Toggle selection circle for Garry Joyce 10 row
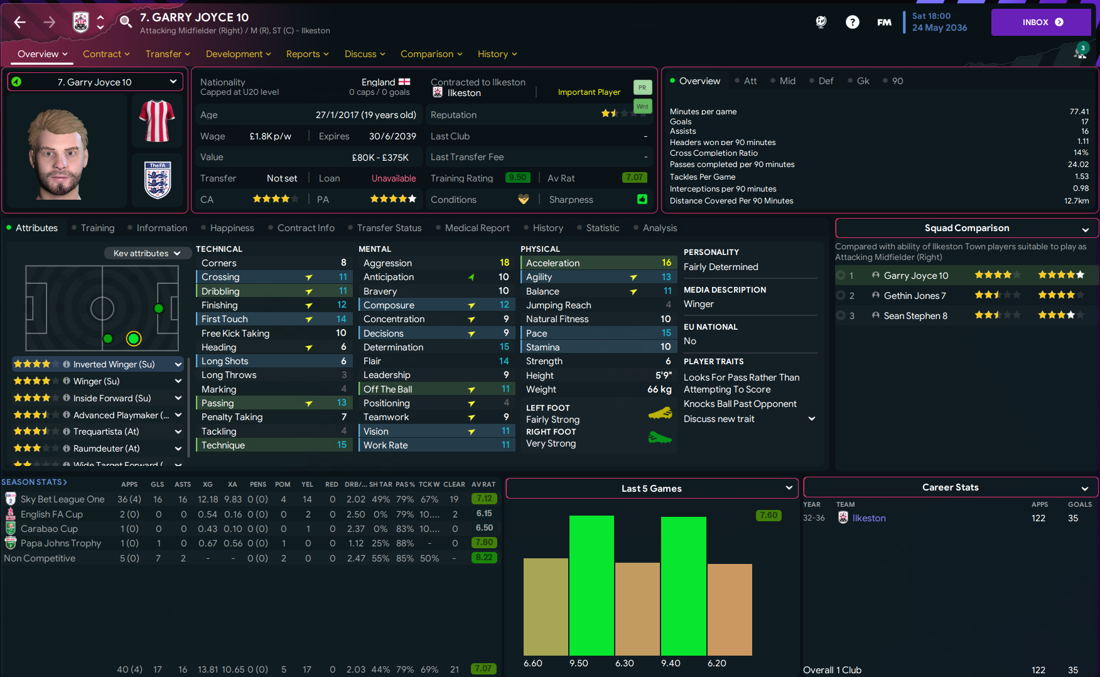1100x677 pixels. click(841, 275)
